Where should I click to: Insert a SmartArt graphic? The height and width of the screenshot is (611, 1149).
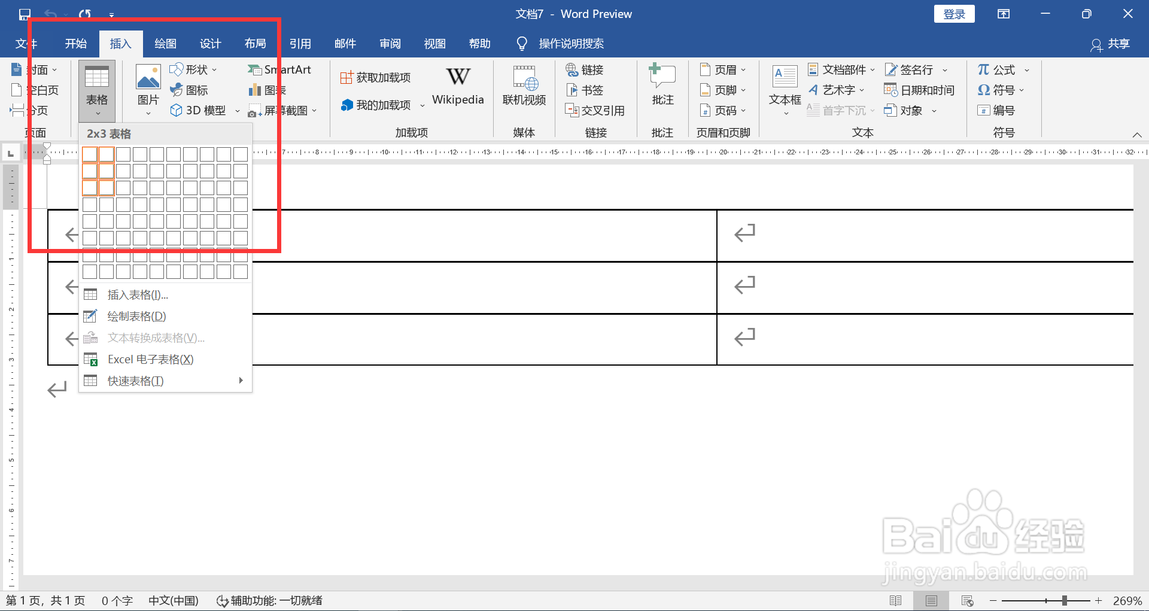pyautogui.click(x=279, y=69)
